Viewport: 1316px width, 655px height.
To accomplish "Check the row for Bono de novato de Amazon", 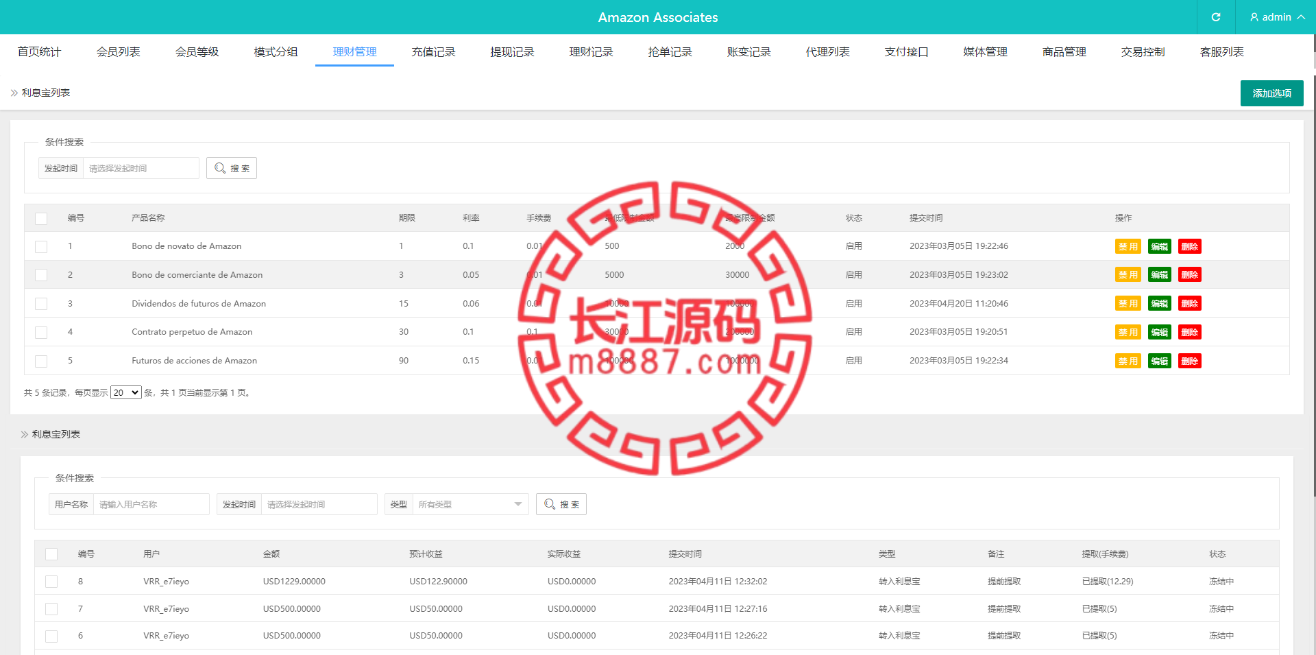I will coord(41,246).
